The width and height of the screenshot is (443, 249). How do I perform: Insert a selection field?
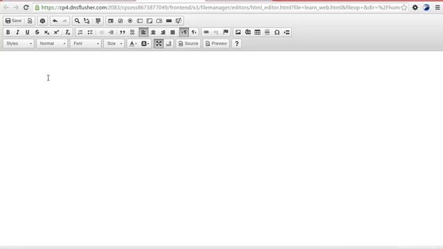(159, 21)
